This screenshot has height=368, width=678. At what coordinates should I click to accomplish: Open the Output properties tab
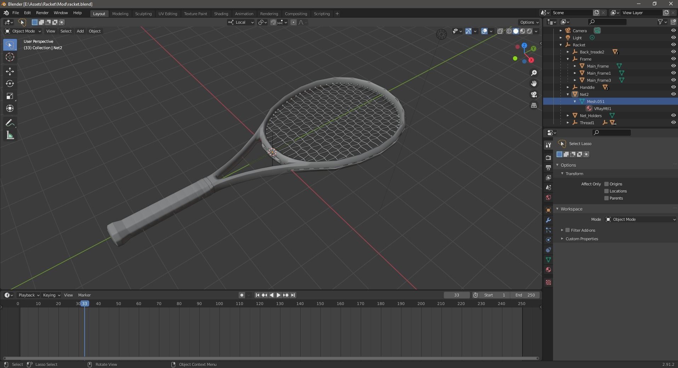click(548, 167)
